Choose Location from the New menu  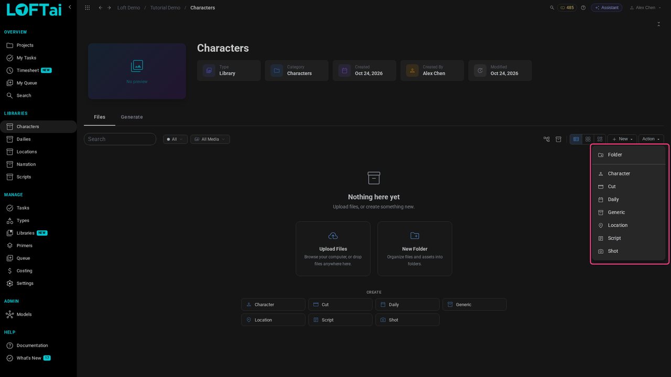pos(629,226)
